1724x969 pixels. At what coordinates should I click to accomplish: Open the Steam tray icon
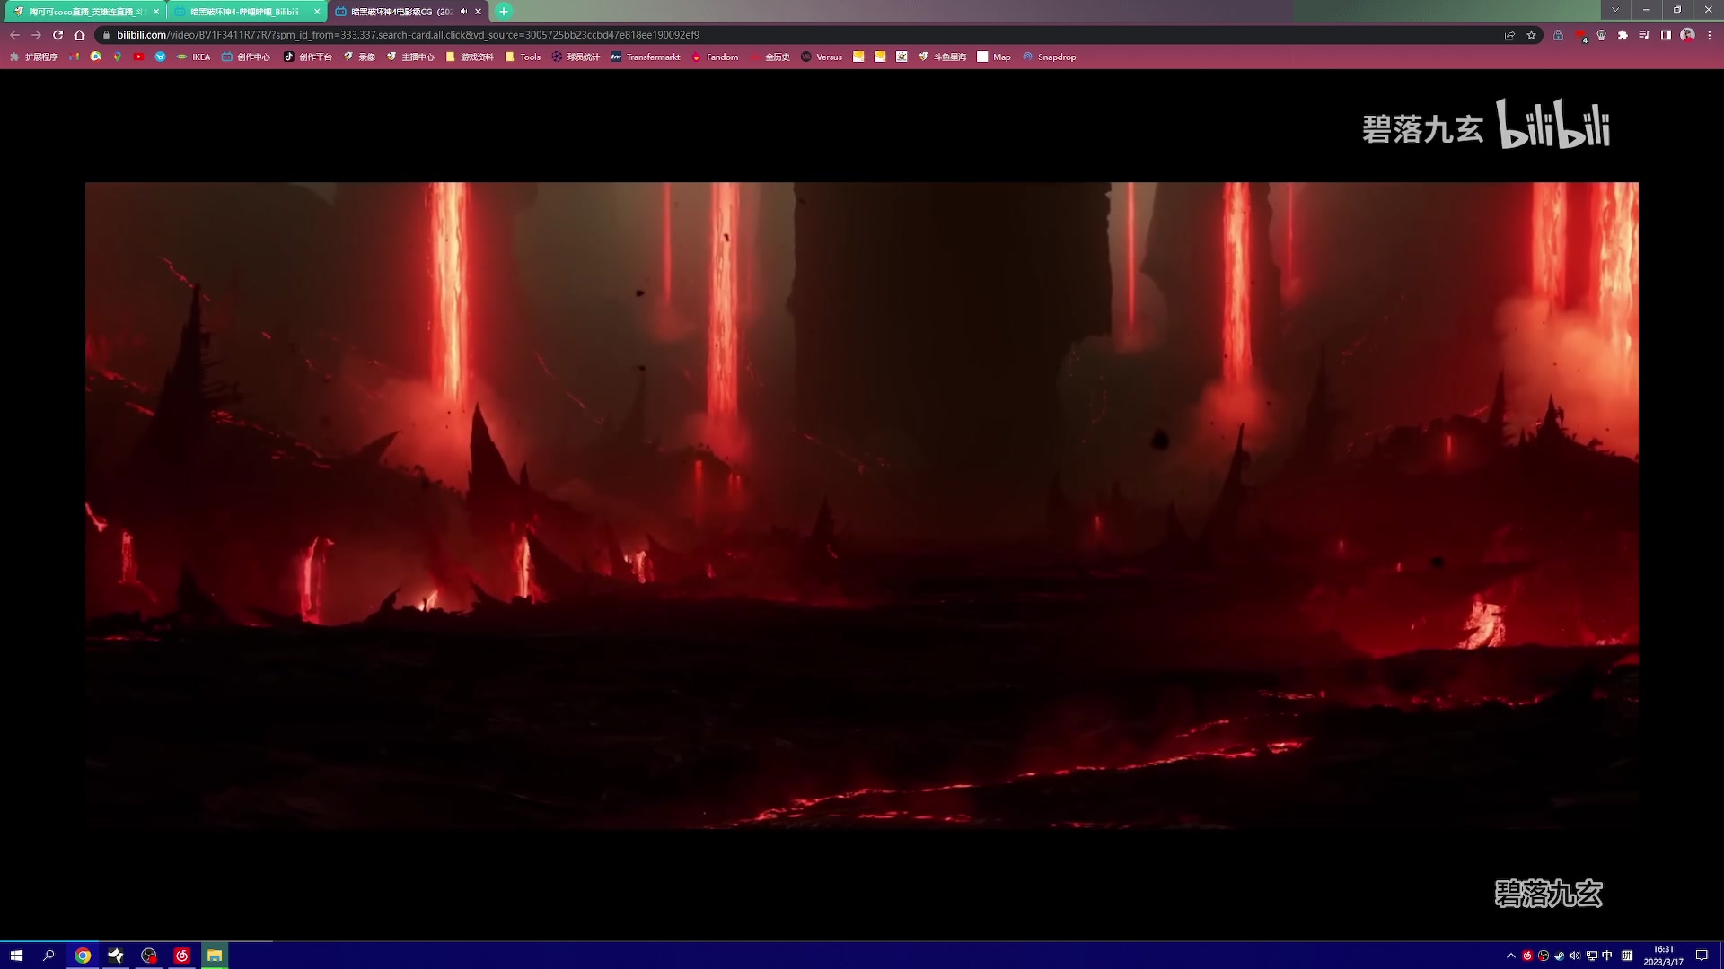(x=1560, y=956)
